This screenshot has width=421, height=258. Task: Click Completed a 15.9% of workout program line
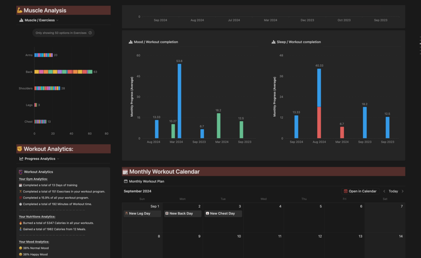pos(56,198)
